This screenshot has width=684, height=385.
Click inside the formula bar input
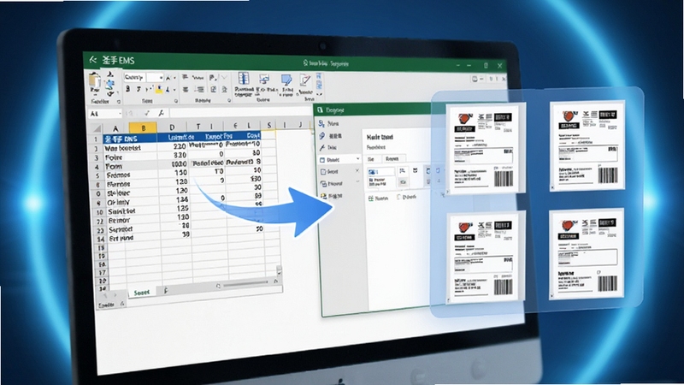(x=240, y=113)
